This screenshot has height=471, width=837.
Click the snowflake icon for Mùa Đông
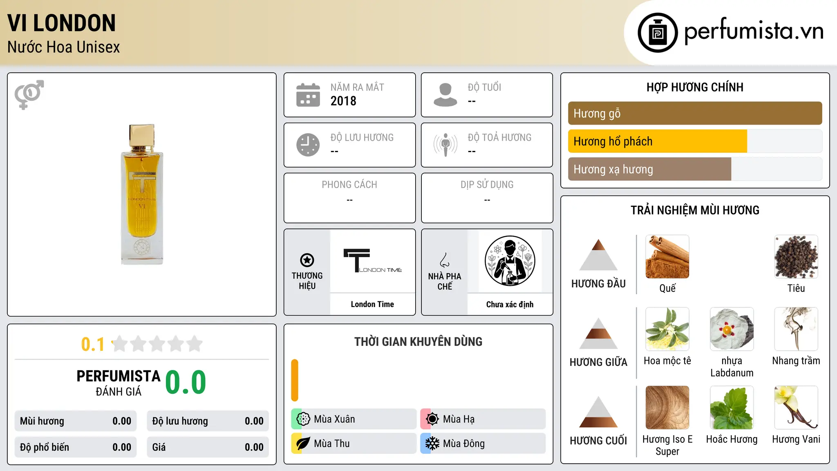(x=432, y=444)
